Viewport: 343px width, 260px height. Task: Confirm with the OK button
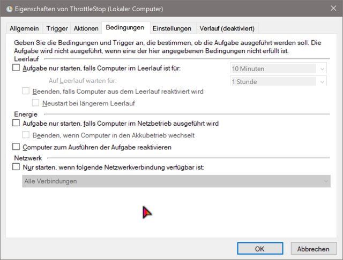click(260, 249)
